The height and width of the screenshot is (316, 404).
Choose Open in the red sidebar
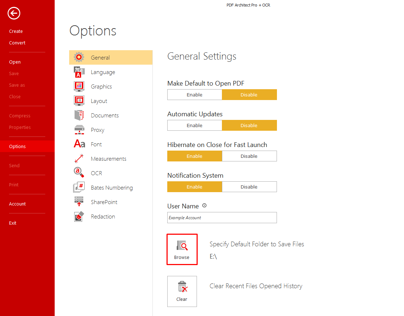tap(15, 62)
